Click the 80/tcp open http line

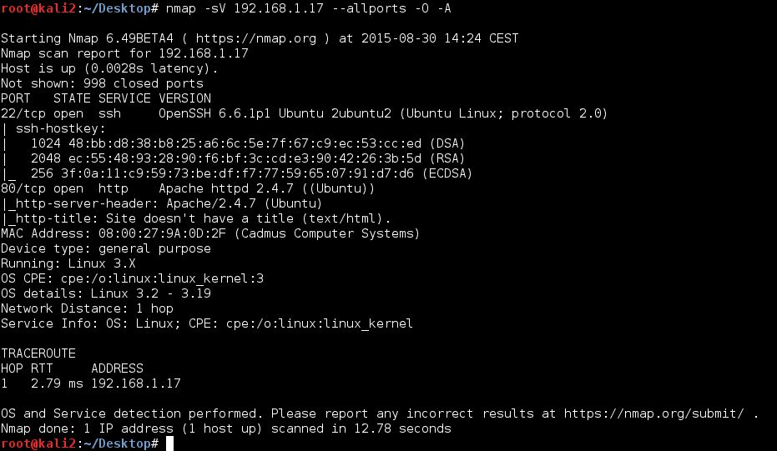(188, 188)
